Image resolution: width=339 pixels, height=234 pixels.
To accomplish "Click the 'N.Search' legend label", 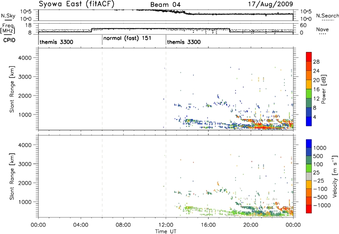I will click(327, 16).
